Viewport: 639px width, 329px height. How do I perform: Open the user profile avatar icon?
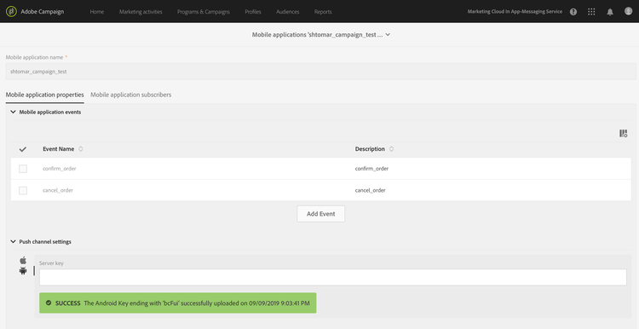[628, 11]
